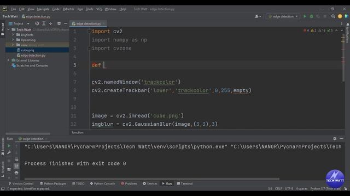
Task: Open Window menu
Action: point(110,9)
